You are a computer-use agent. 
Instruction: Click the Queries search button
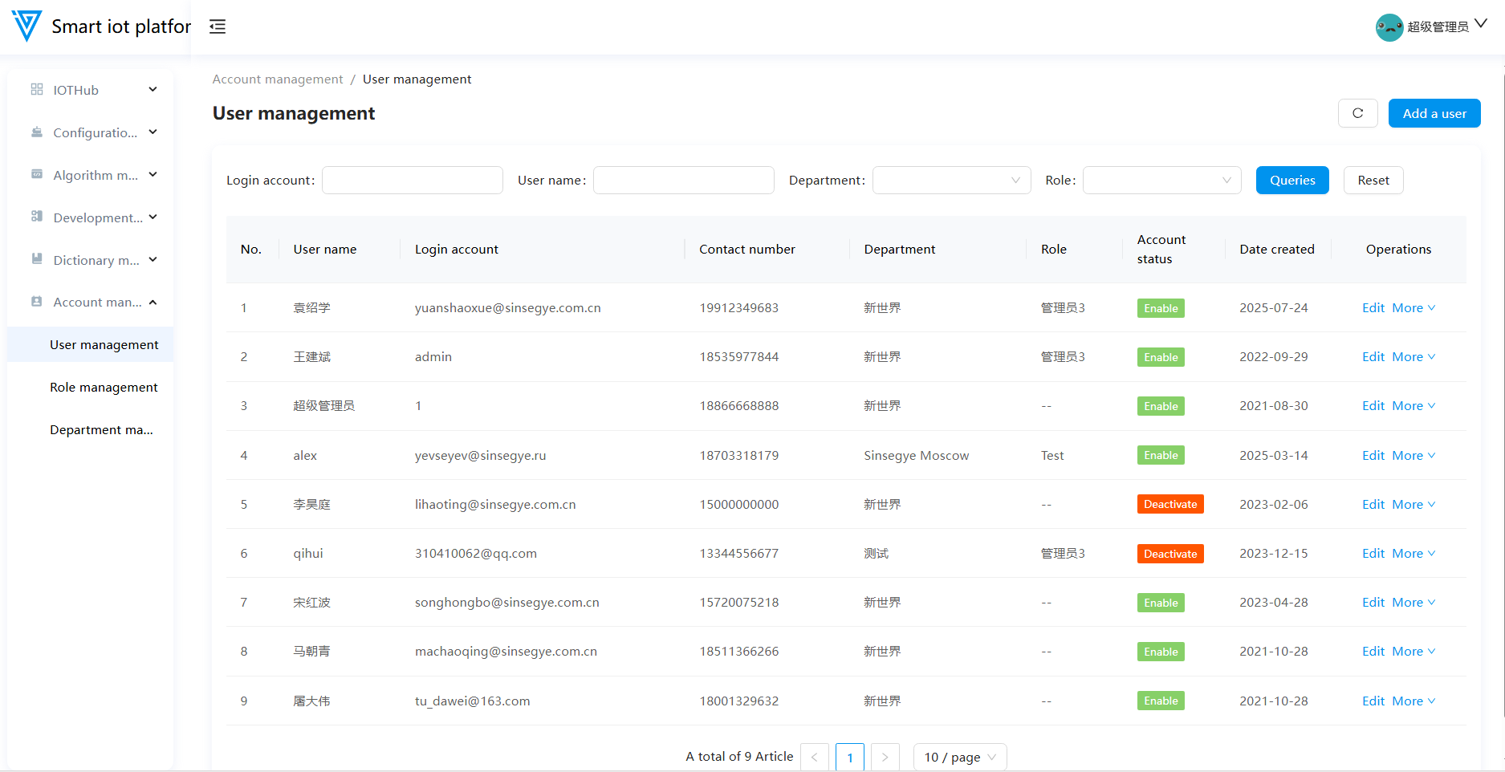pos(1291,181)
